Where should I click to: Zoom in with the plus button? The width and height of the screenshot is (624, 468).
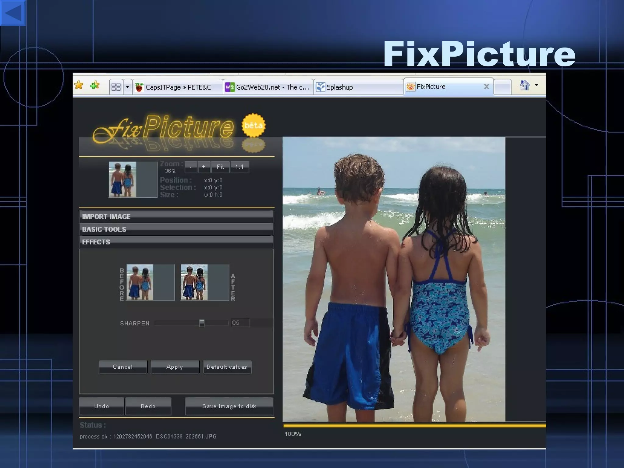[x=204, y=167]
